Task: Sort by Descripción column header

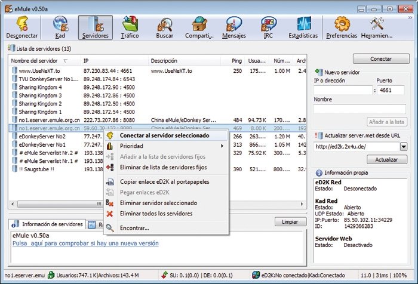Action: click(184, 61)
